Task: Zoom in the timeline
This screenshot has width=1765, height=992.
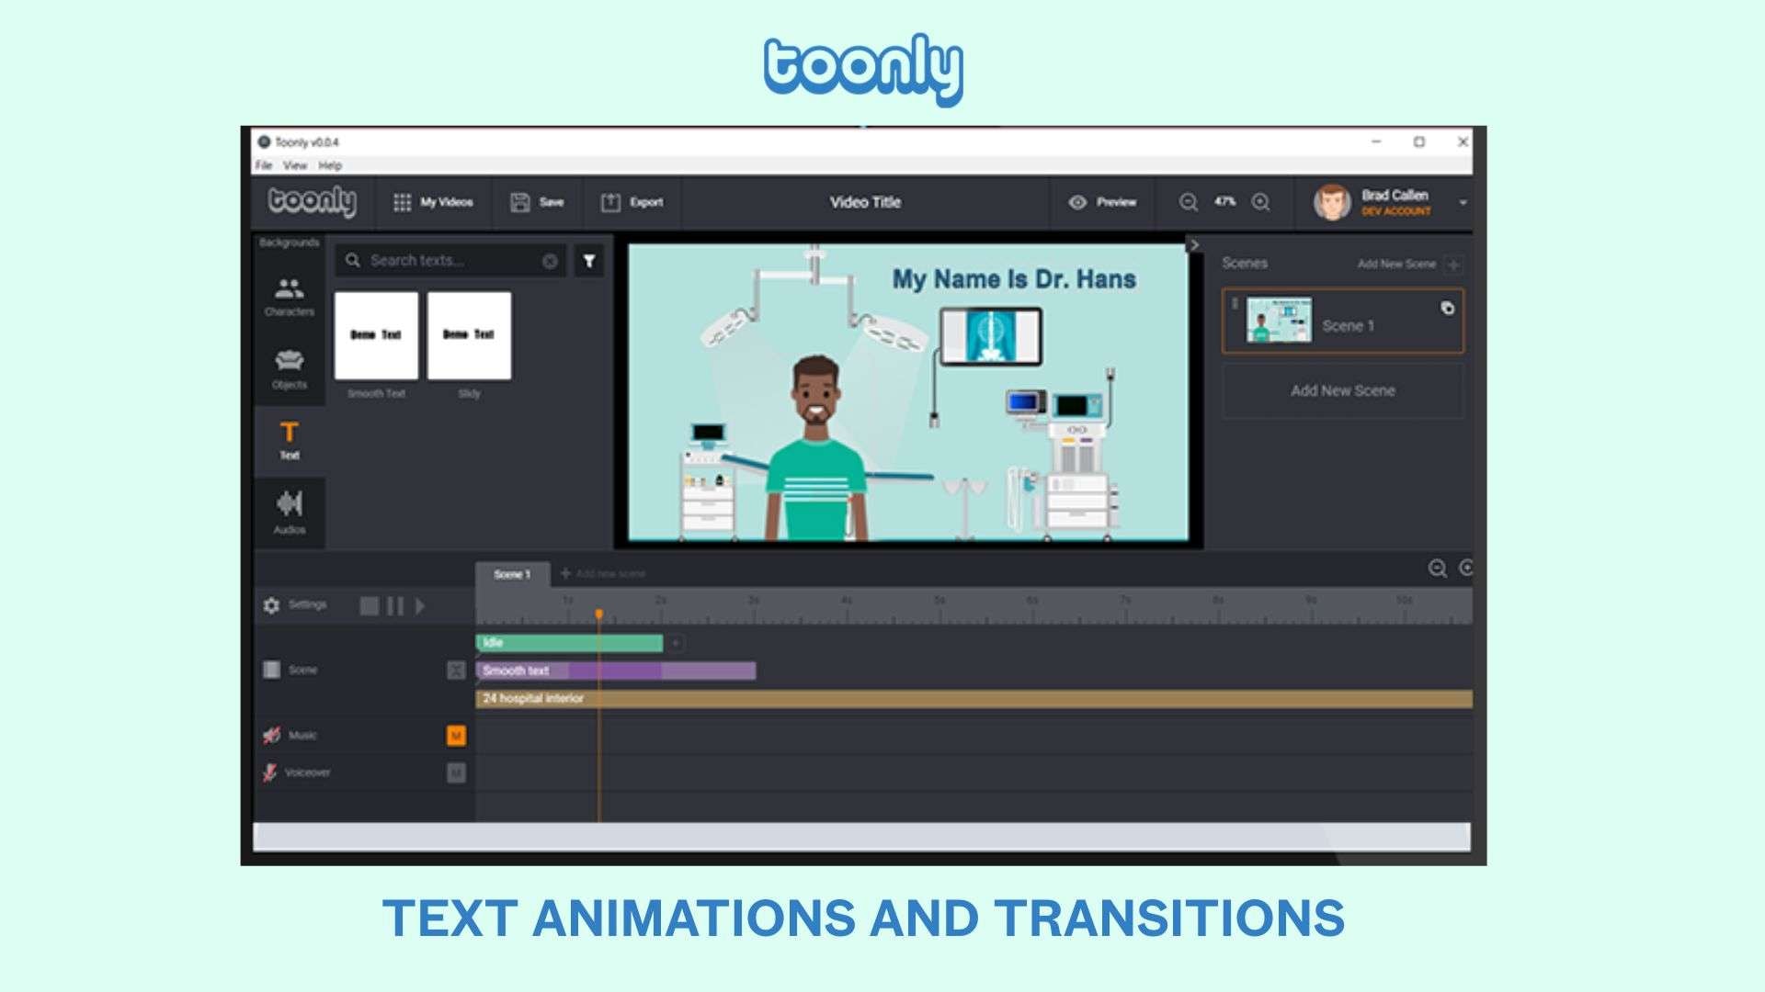Action: [x=1465, y=569]
